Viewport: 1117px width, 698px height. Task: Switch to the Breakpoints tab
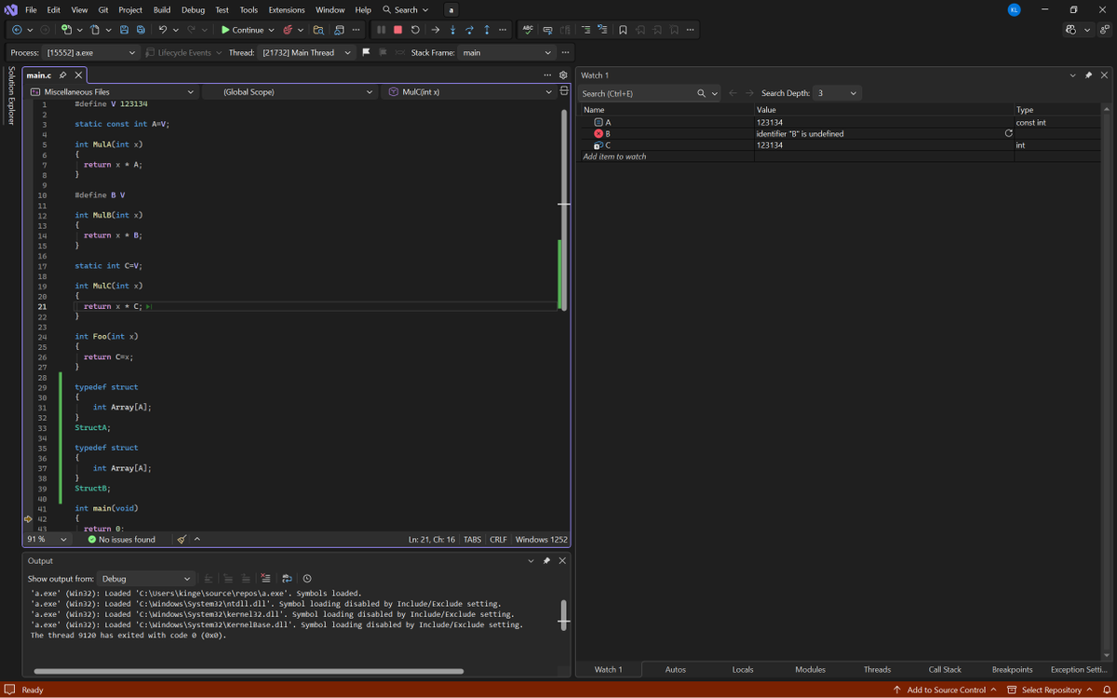(x=1012, y=669)
